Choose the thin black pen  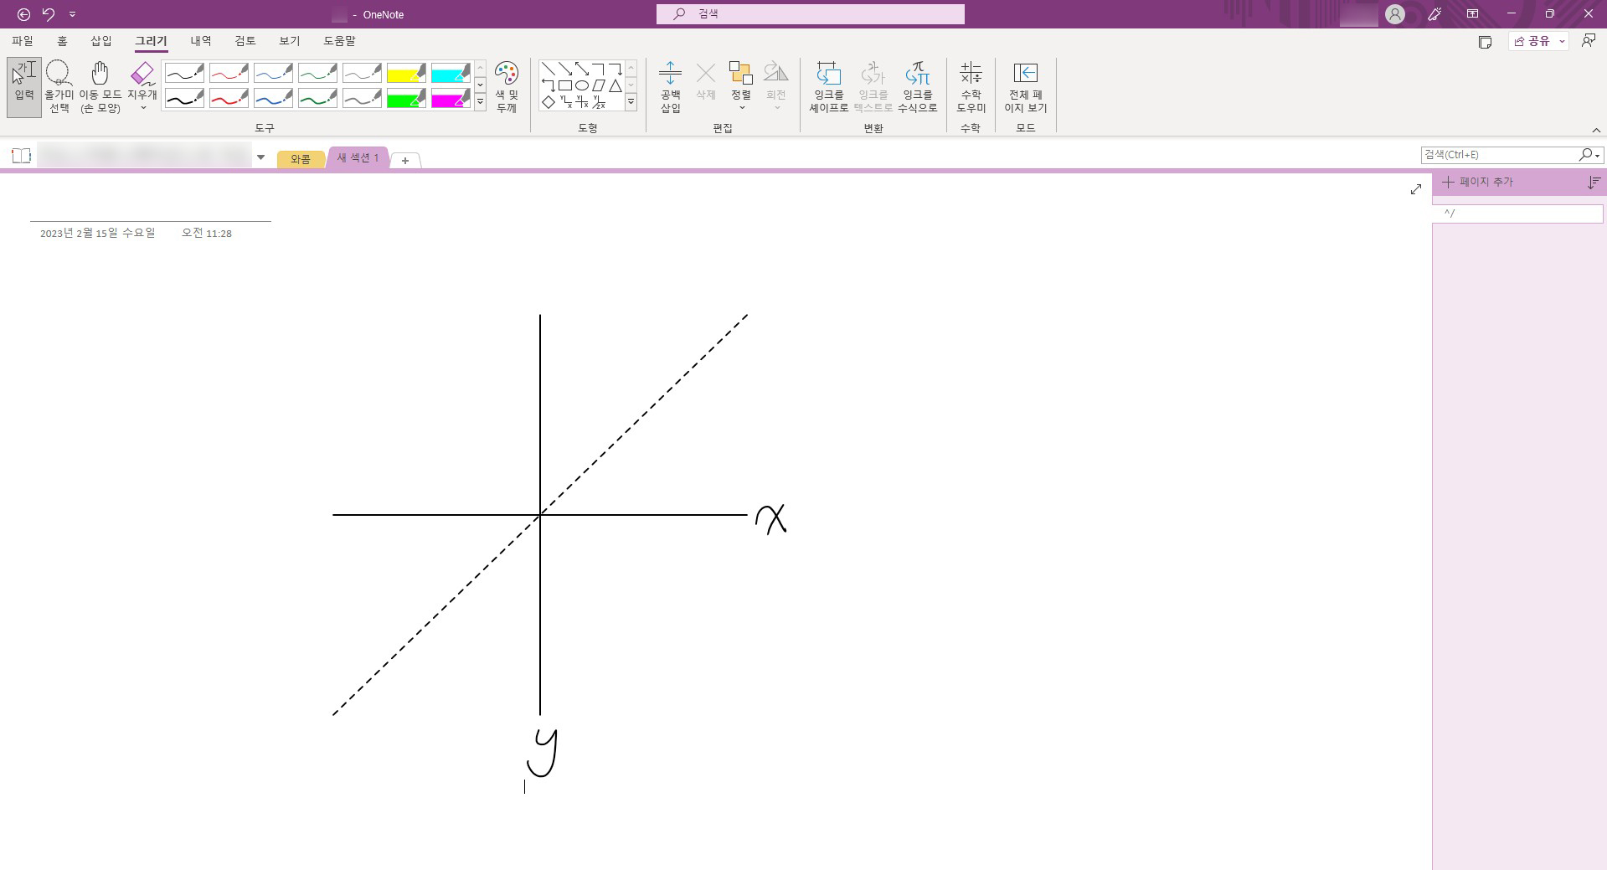click(x=184, y=73)
